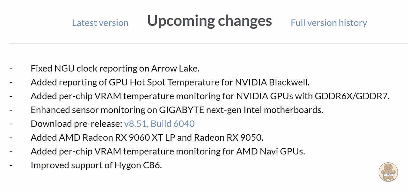Click the dash bullet before the Hygon entry

[11, 165]
